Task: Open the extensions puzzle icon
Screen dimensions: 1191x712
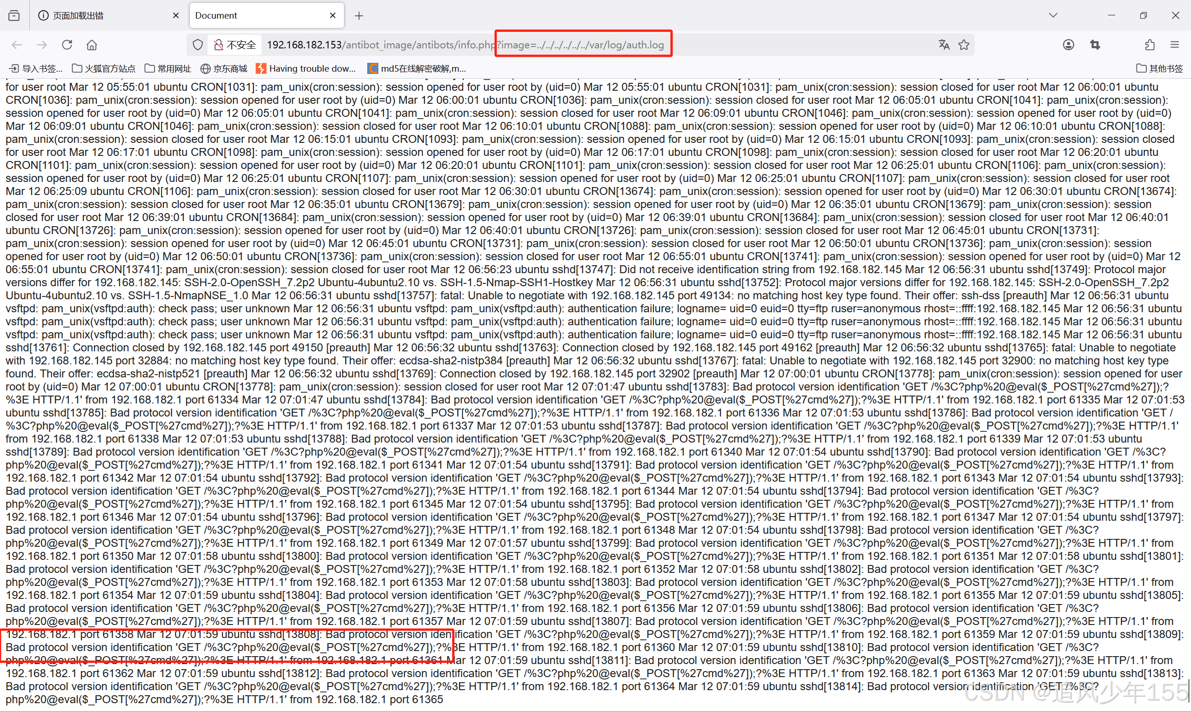Action: pos(1149,45)
